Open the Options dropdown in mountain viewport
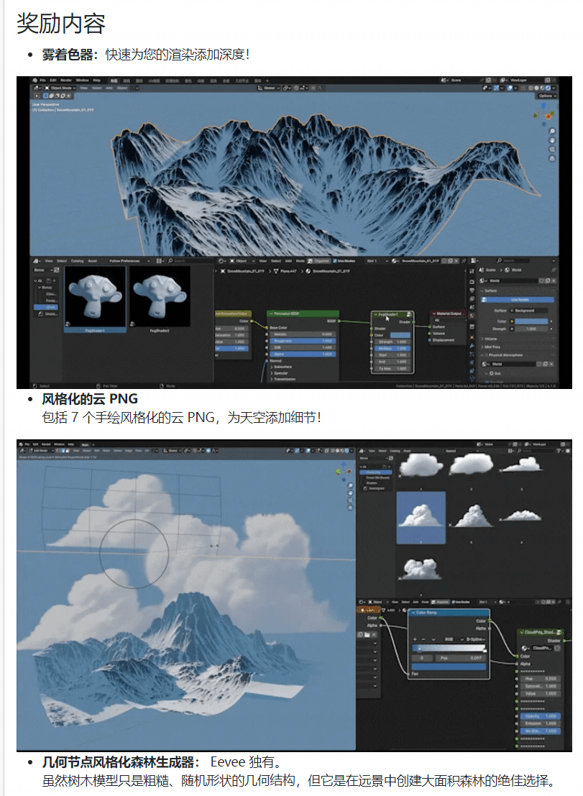583x796 pixels. point(547,96)
